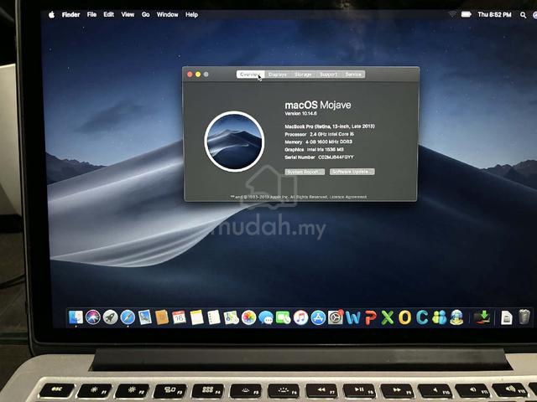Open the View menu
The width and height of the screenshot is (537, 402).
coord(128,14)
